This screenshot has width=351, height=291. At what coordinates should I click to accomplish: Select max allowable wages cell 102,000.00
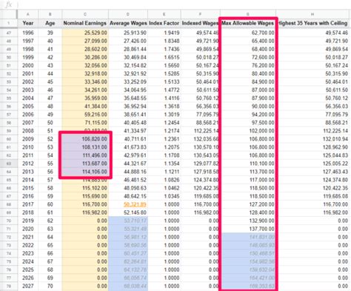(x=248, y=130)
